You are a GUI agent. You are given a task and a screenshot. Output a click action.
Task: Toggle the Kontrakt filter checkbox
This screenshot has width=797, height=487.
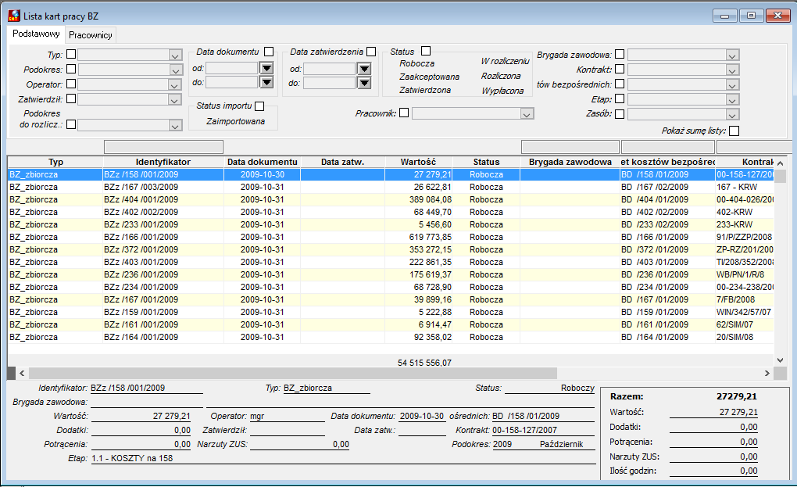[x=620, y=69]
